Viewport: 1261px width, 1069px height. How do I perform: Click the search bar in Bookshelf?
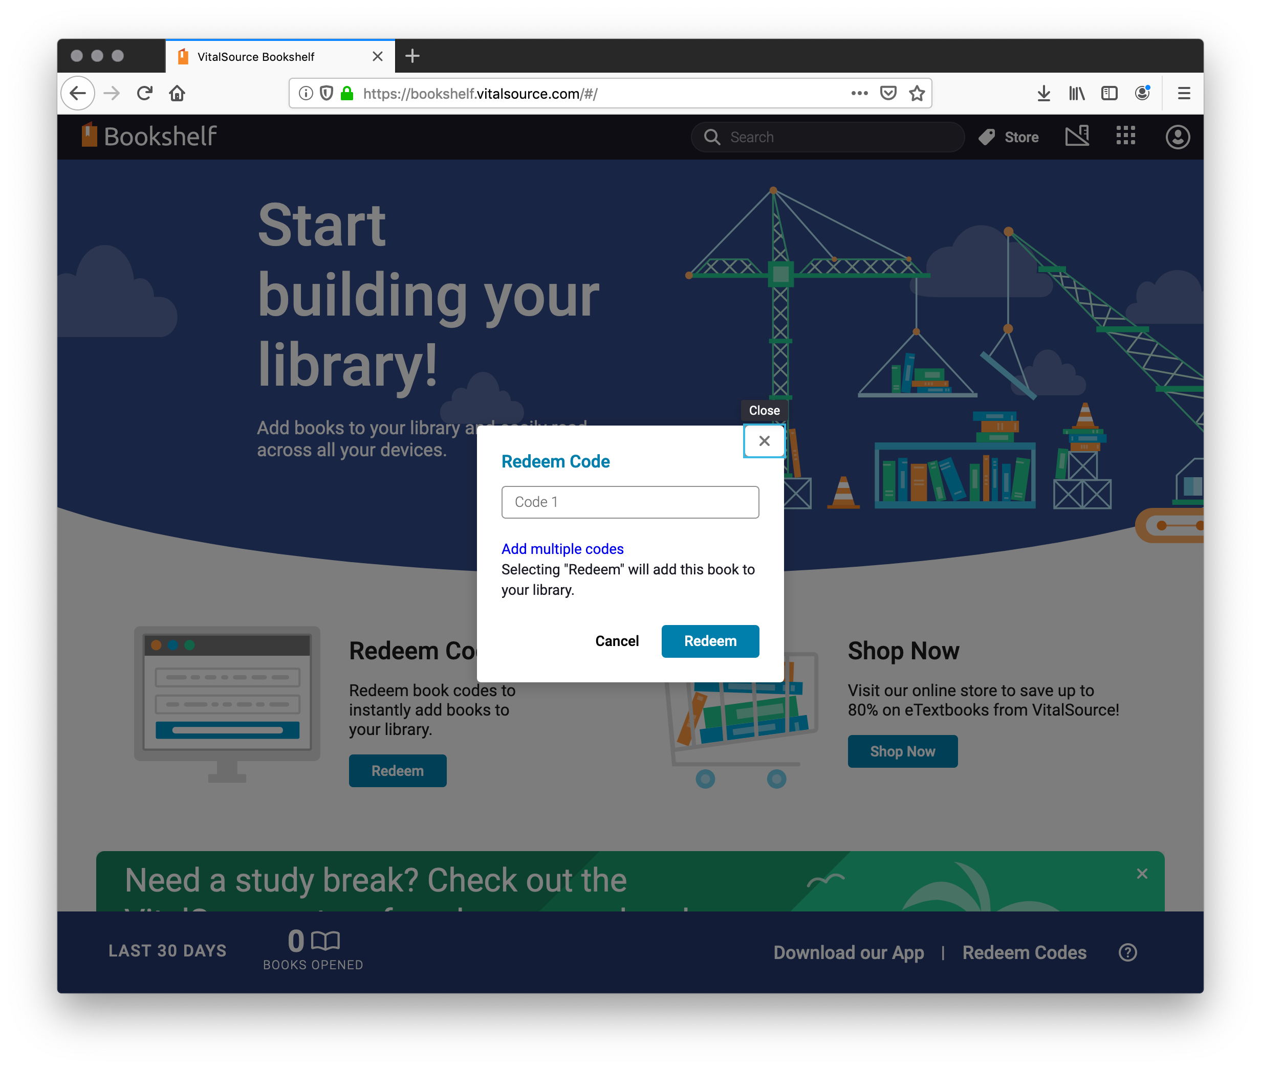click(x=827, y=137)
